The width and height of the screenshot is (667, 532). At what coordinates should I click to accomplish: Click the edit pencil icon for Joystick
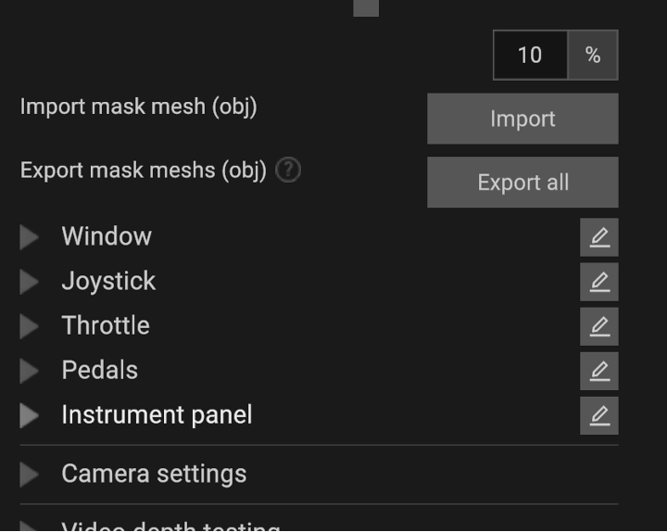[x=599, y=282]
